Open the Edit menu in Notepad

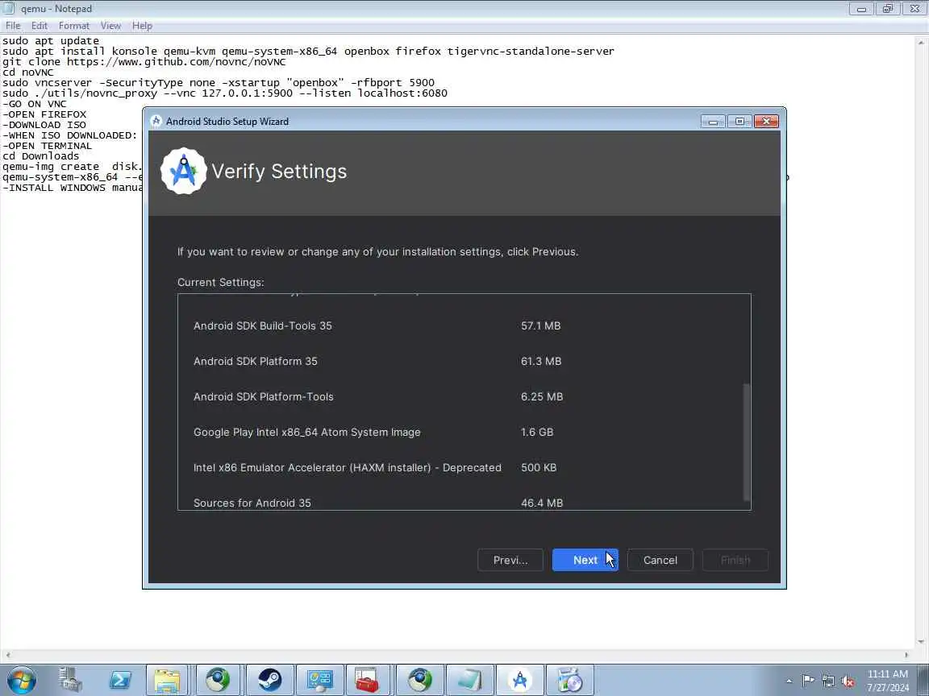(39, 26)
